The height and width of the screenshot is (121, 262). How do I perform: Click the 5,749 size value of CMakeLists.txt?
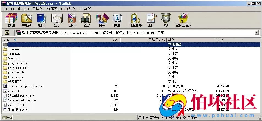click(114, 96)
